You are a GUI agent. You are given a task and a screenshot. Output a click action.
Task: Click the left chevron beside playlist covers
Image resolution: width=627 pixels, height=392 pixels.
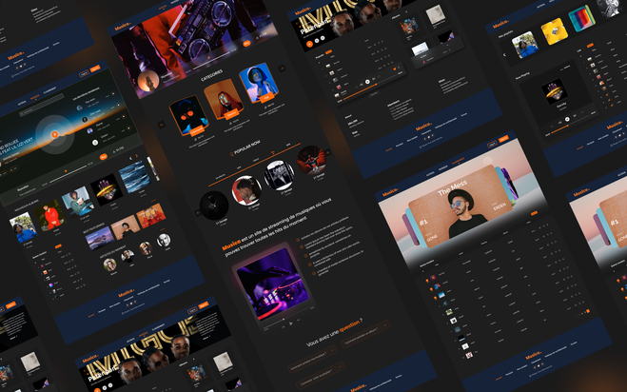(504, 55)
